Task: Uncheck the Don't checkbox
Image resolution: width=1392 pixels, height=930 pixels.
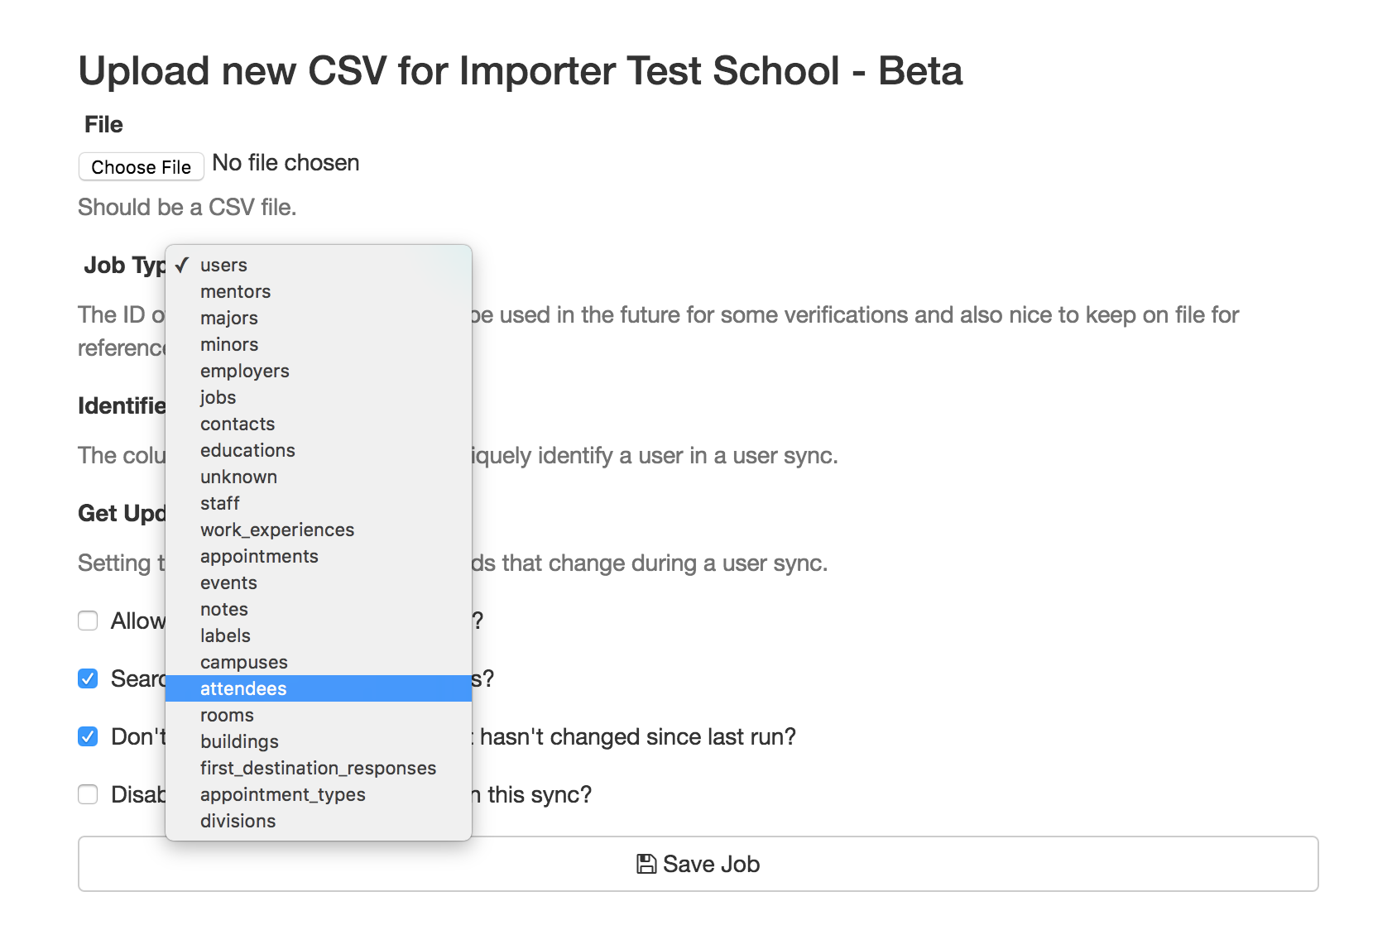Action: tap(88, 736)
